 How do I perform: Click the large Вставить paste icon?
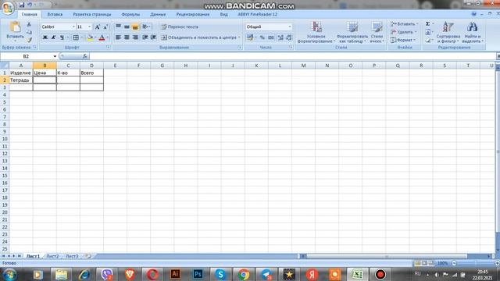[x=15, y=27]
